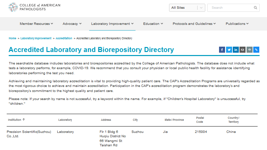Select the Jia state cell
Screen dimensions: 267x150
165,132
